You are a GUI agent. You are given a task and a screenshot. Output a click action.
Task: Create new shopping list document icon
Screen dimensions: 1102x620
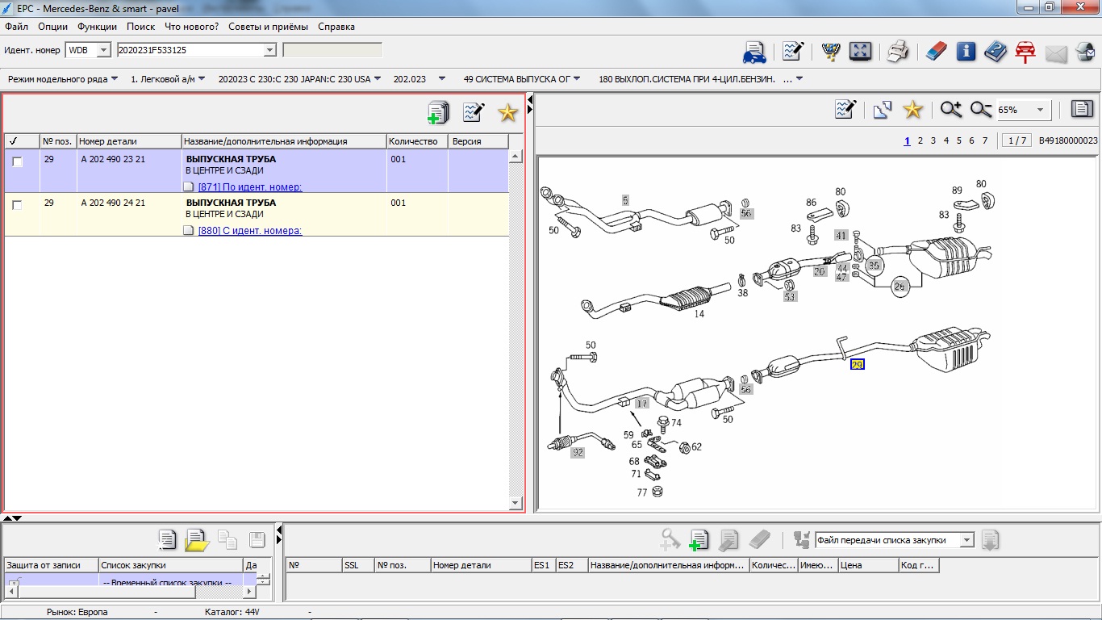pyautogui.click(x=167, y=540)
